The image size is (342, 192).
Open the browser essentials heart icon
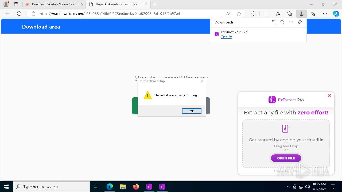tap(313, 14)
